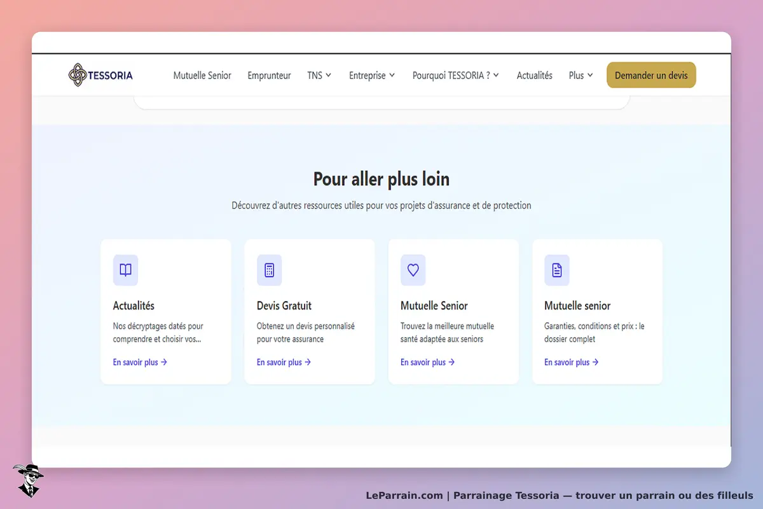Follow En savoir plus link under Devis Gratuit
Image resolution: width=763 pixels, height=509 pixels.
284,362
